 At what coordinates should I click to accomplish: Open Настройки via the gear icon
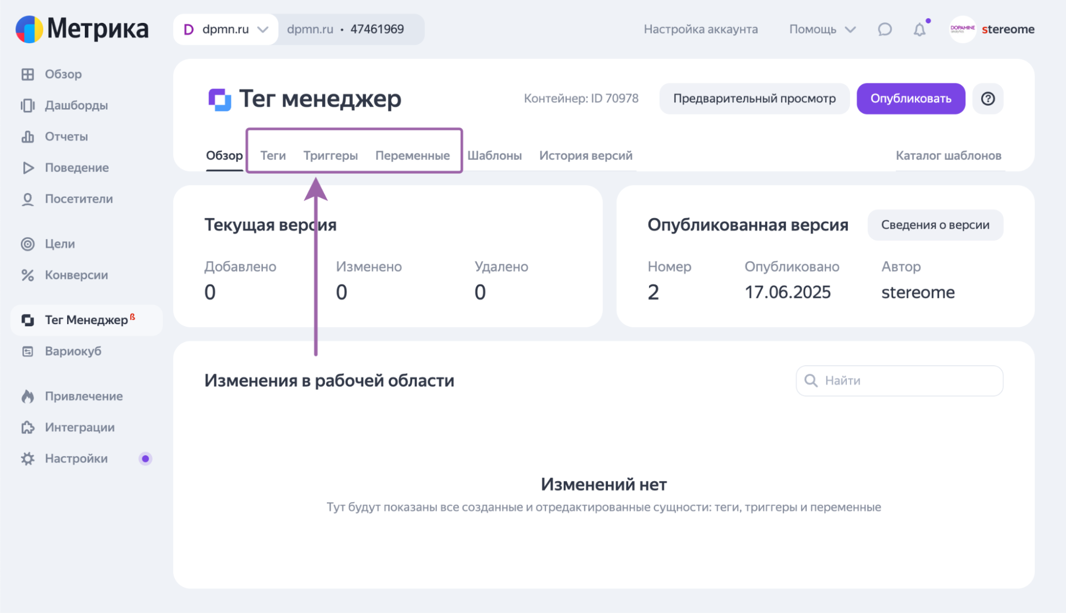click(x=28, y=458)
